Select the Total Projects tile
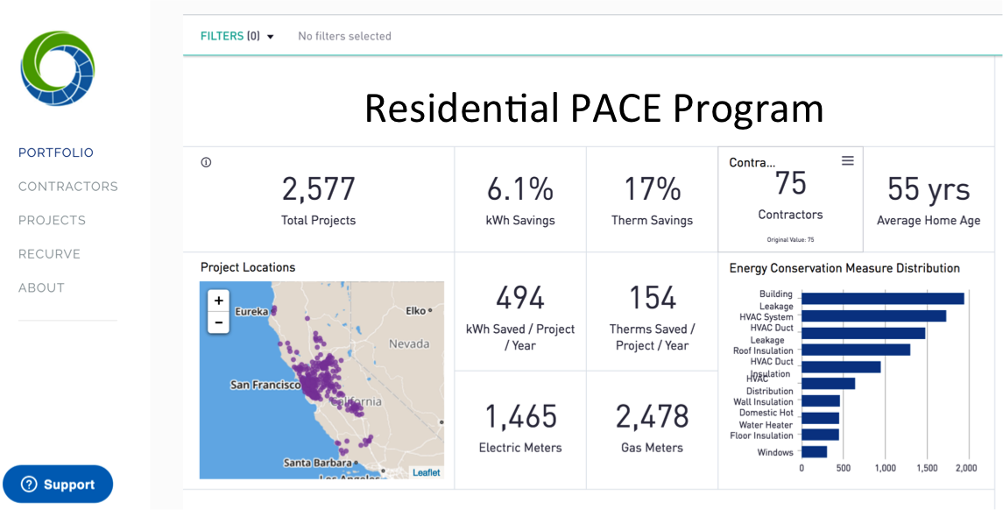1003x510 pixels. pyautogui.click(x=319, y=200)
